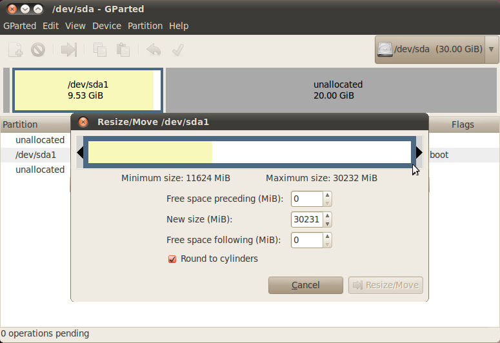Click the left arrow handle of resize bar
Image resolution: width=500 pixels, height=343 pixels.
click(x=80, y=152)
